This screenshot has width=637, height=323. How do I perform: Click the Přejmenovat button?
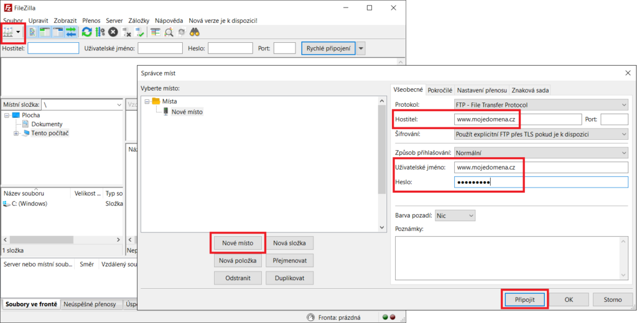(x=289, y=260)
